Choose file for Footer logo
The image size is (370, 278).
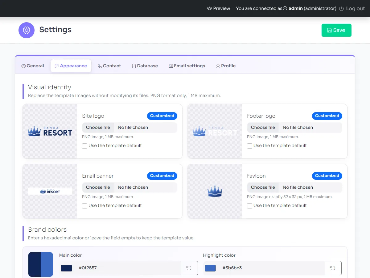point(263,127)
